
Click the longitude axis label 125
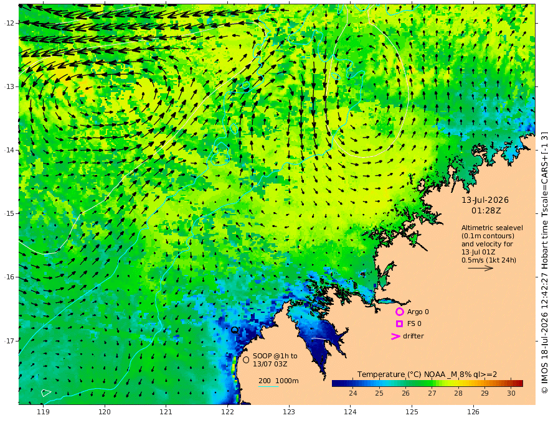pos(412,412)
